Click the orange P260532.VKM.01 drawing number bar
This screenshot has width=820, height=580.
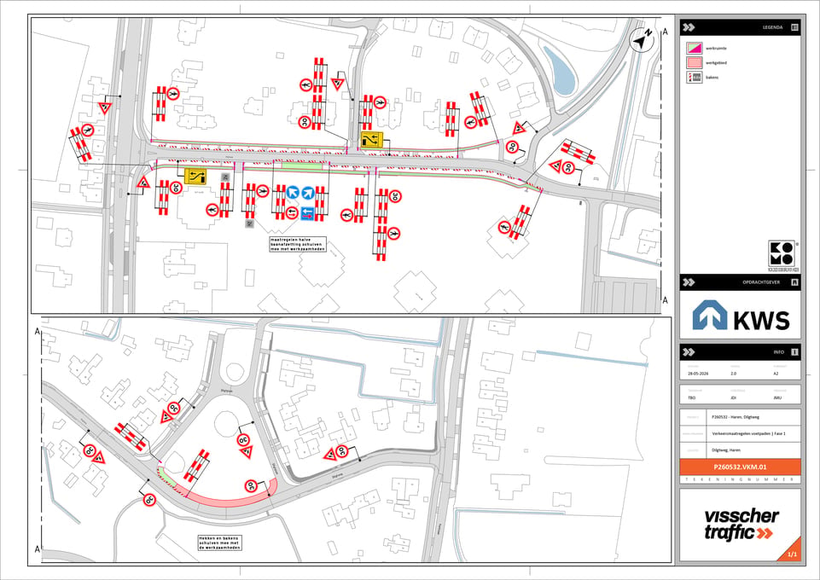(740, 467)
